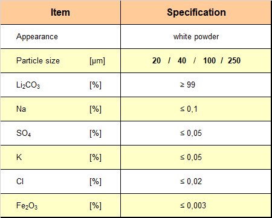Click the K row label

tap(19, 157)
